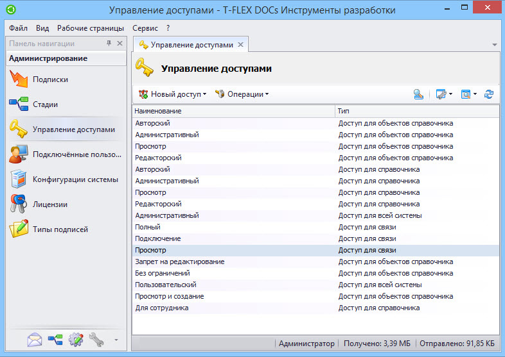The width and height of the screenshot is (505, 357).
Task: Switch to the Управление доступами tab
Action: tap(191, 45)
